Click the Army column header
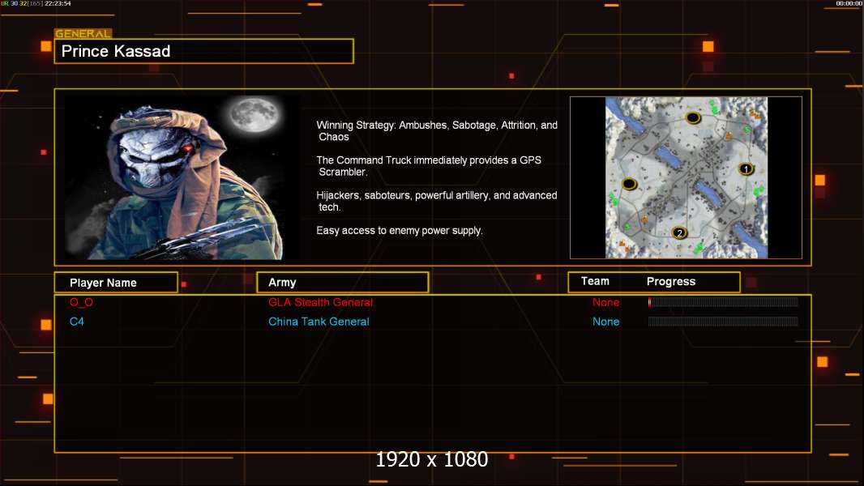 [x=342, y=283]
